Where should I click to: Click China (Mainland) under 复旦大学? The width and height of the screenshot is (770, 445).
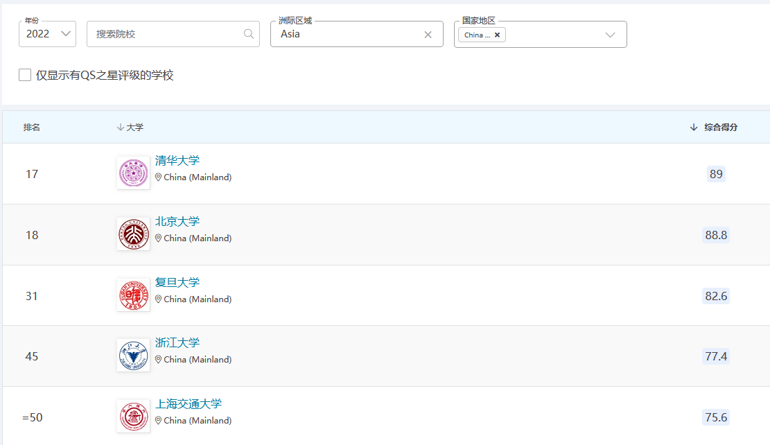[x=198, y=299]
